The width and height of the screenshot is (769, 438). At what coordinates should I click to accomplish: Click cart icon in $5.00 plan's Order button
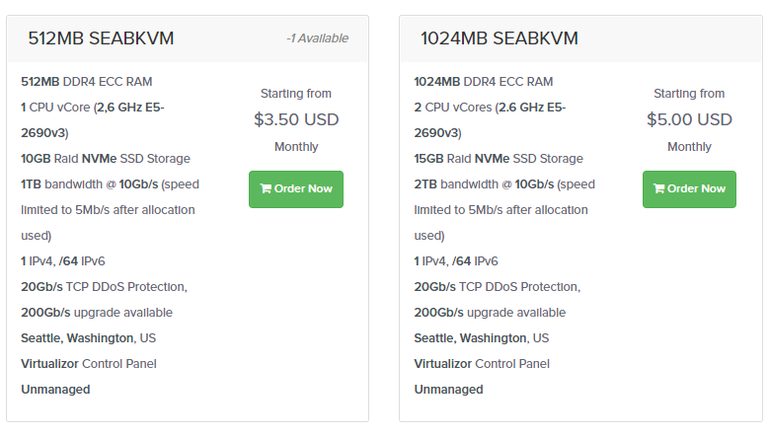pos(658,188)
